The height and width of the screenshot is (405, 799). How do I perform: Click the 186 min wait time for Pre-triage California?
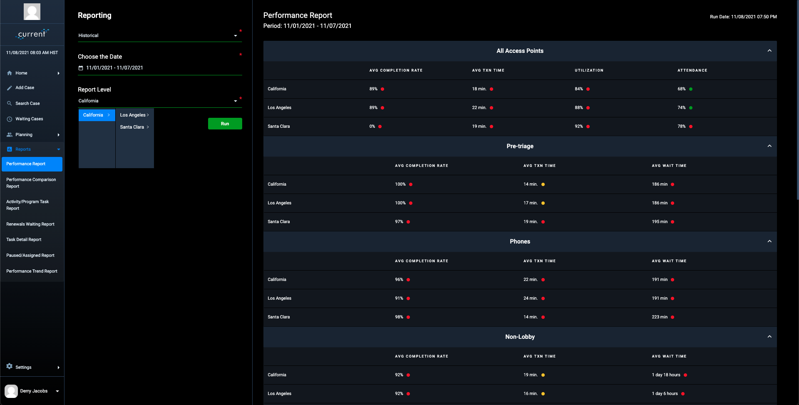(x=660, y=184)
